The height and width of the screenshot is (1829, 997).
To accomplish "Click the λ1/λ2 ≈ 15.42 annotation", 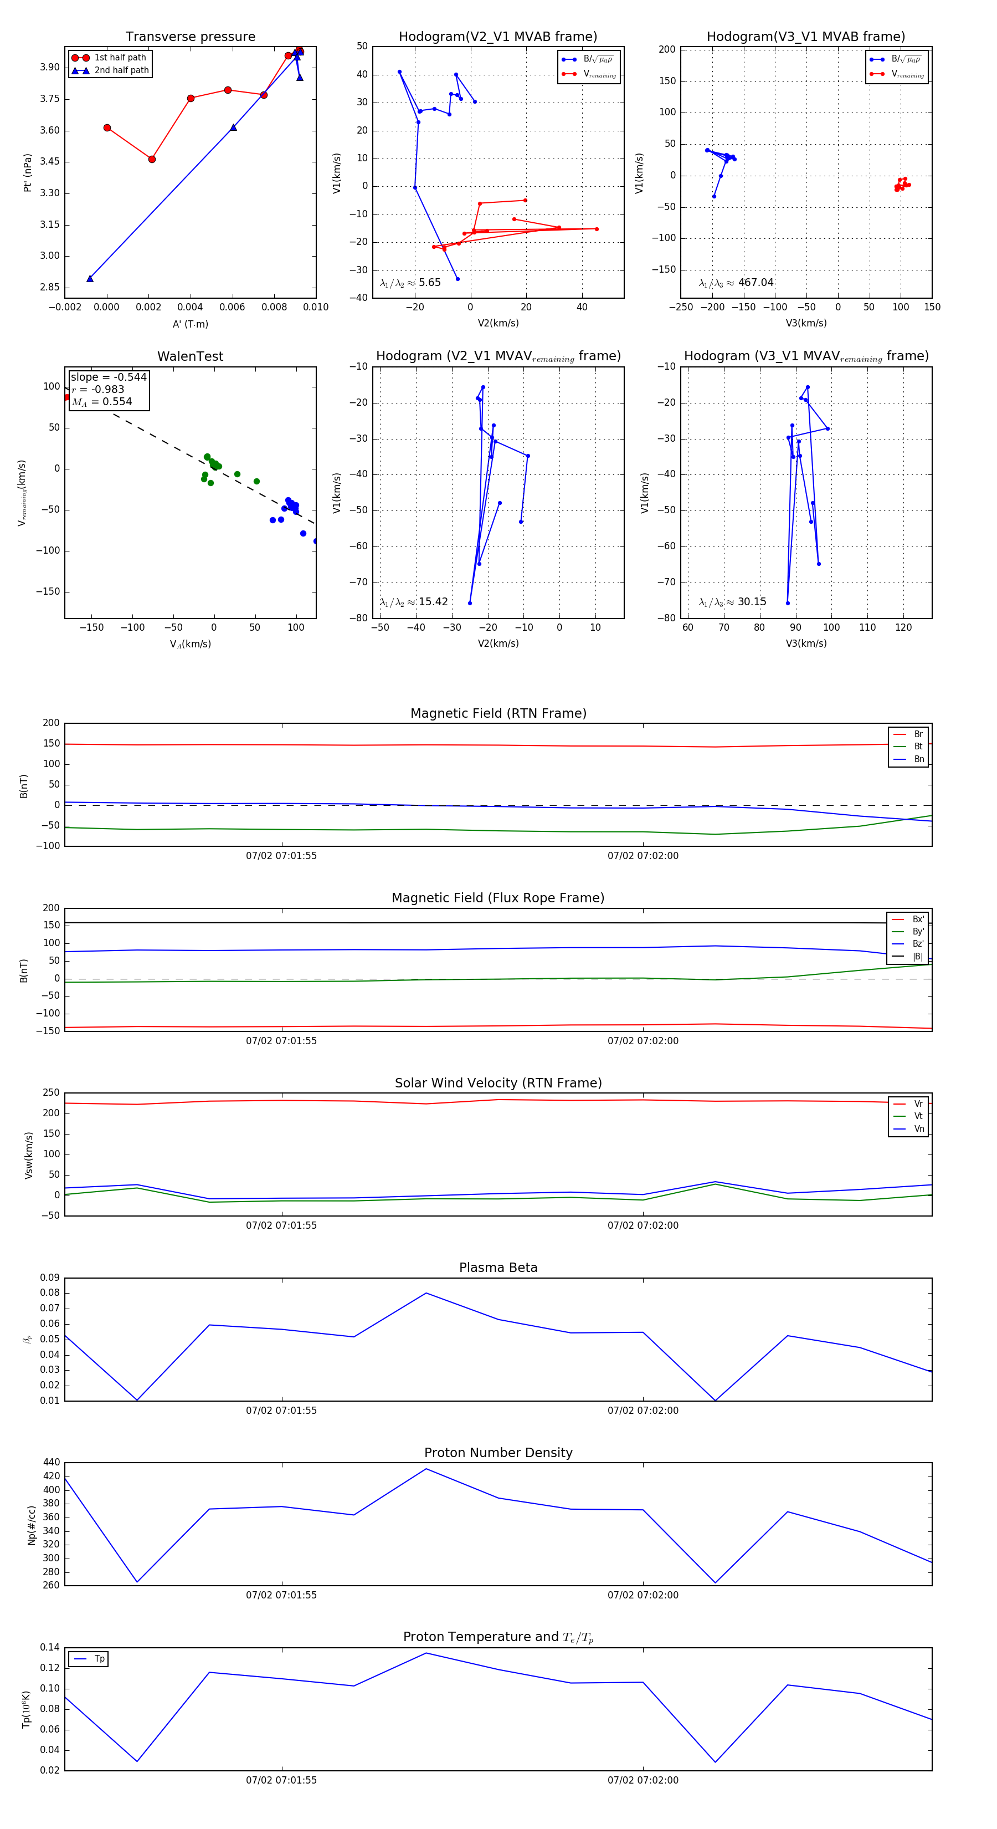I will 414,602.
